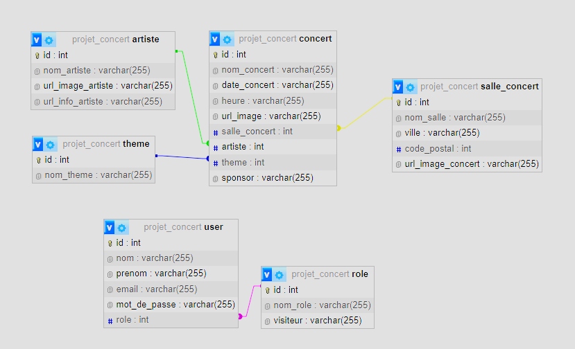Click the gear icon on salle_concert table

tap(410, 87)
